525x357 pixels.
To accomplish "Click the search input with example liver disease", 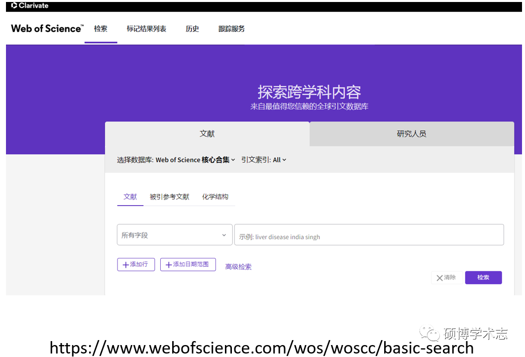I will (x=369, y=235).
